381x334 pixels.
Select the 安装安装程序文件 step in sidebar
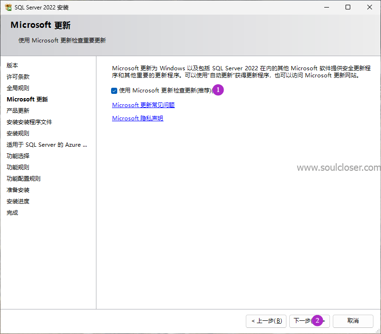[29, 122]
